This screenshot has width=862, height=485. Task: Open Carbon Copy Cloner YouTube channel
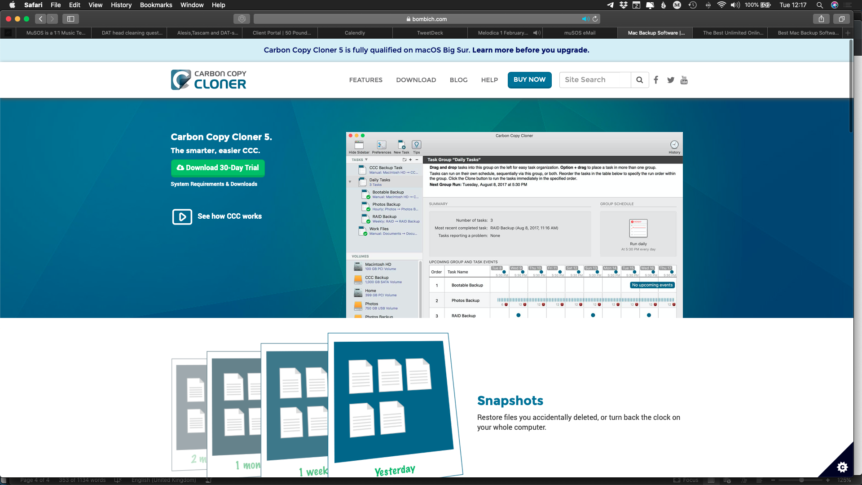pyautogui.click(x=684, y=80)
